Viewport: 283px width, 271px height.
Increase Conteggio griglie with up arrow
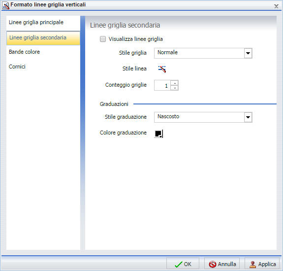click(x=175, y=83)
